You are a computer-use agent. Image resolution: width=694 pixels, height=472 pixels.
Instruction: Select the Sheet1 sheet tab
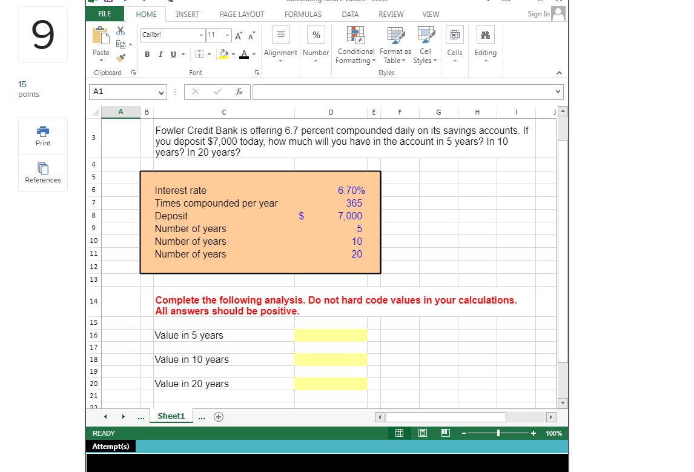(171, 416)
